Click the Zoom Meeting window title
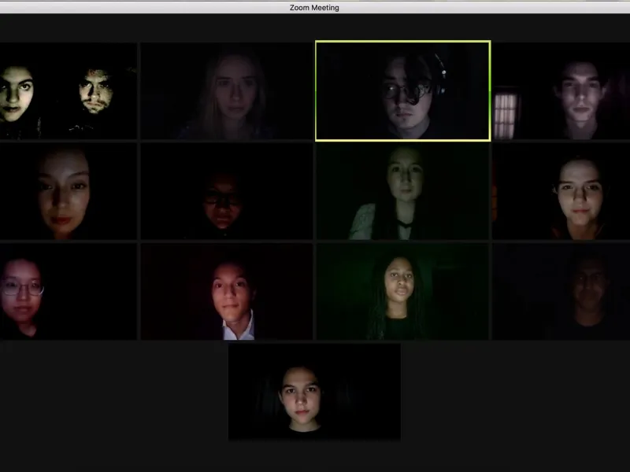Viewport: 630px width, 472px height. pos(314,8)
